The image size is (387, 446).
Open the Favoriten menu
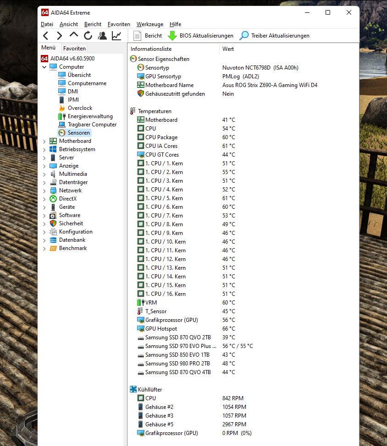click(119, 24)
